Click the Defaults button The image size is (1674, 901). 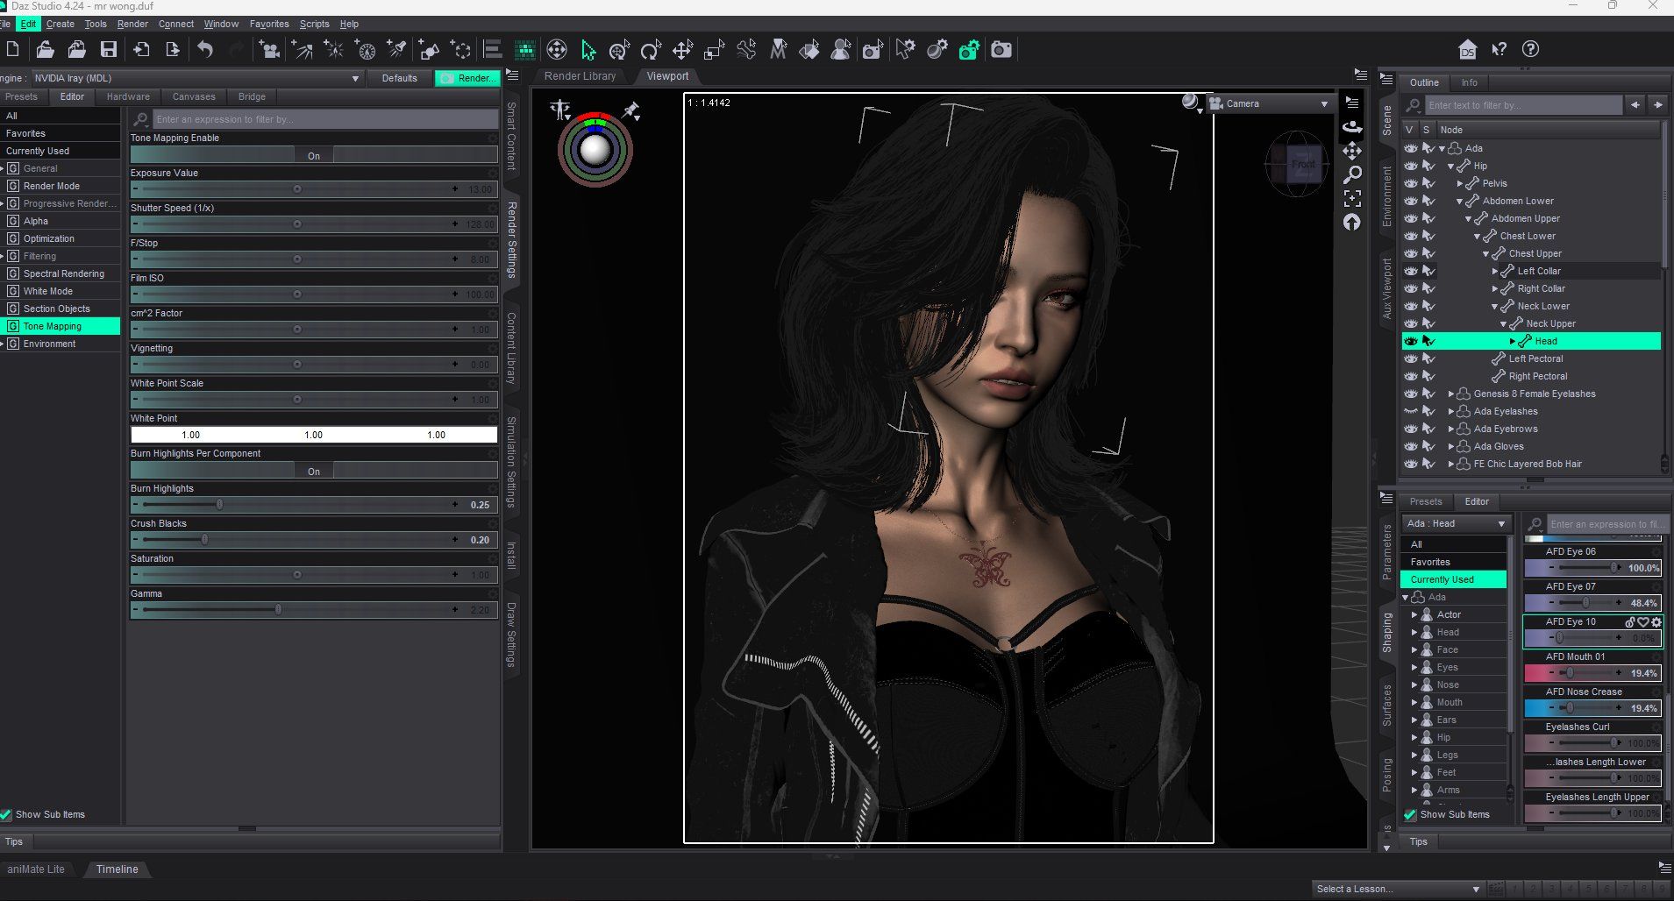[x=399, y=78]
